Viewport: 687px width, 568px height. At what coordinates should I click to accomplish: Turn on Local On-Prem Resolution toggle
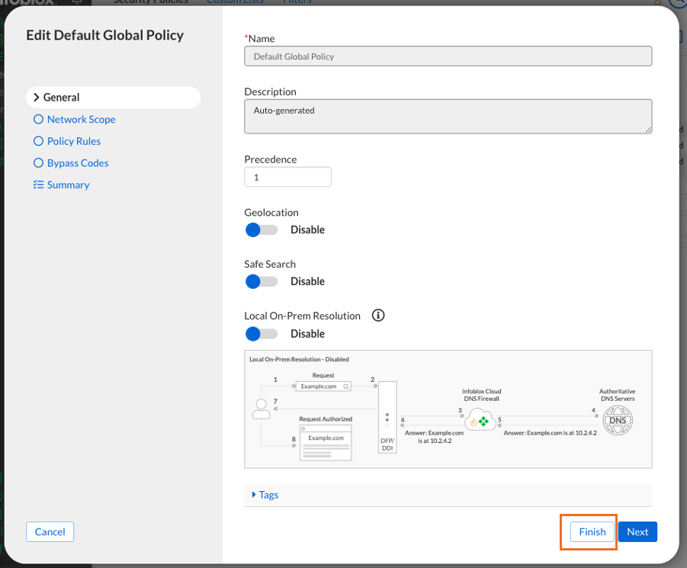tap(262, 334)
